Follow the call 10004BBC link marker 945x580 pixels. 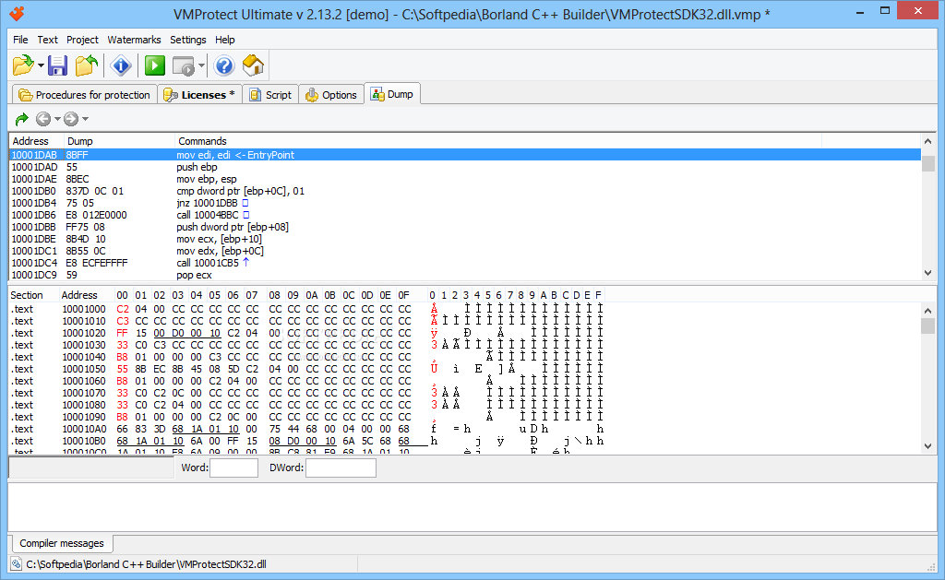tap(245, 215)
